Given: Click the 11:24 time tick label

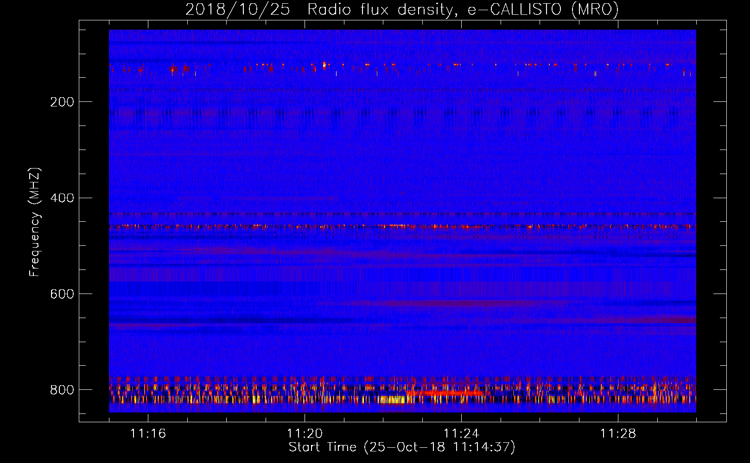Looking at the screenshot, I should [x=461, y=434].
